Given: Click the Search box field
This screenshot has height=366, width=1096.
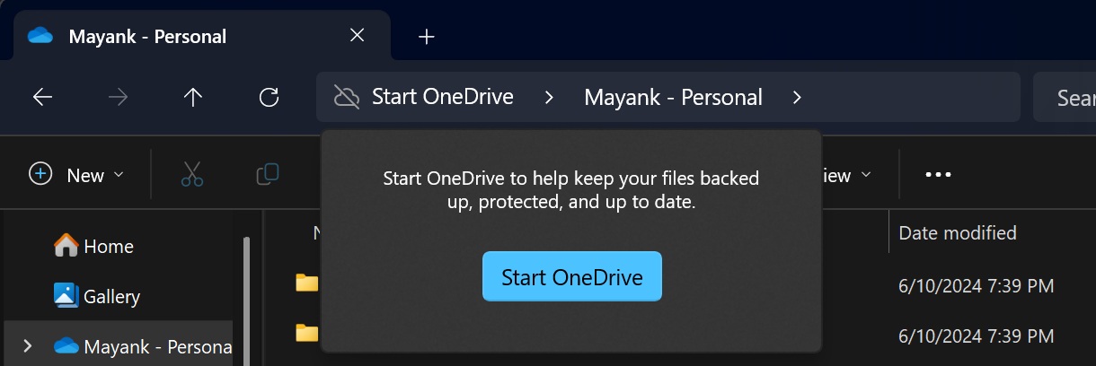Looking at the screenshot, I should pyautogui.click(x=1069, y=97).
